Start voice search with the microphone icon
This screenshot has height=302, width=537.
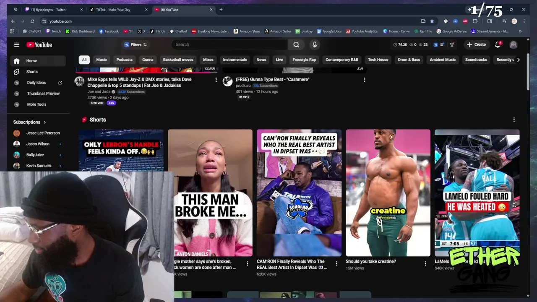pyautogui.click(x=315, y=44)
